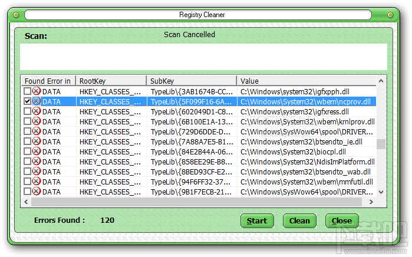Image resolution: width=412 pixels, height=257 pixels.
Task: Select value C:\Windows\System32\wbem\krnlprov.dll
Action: 308,121
